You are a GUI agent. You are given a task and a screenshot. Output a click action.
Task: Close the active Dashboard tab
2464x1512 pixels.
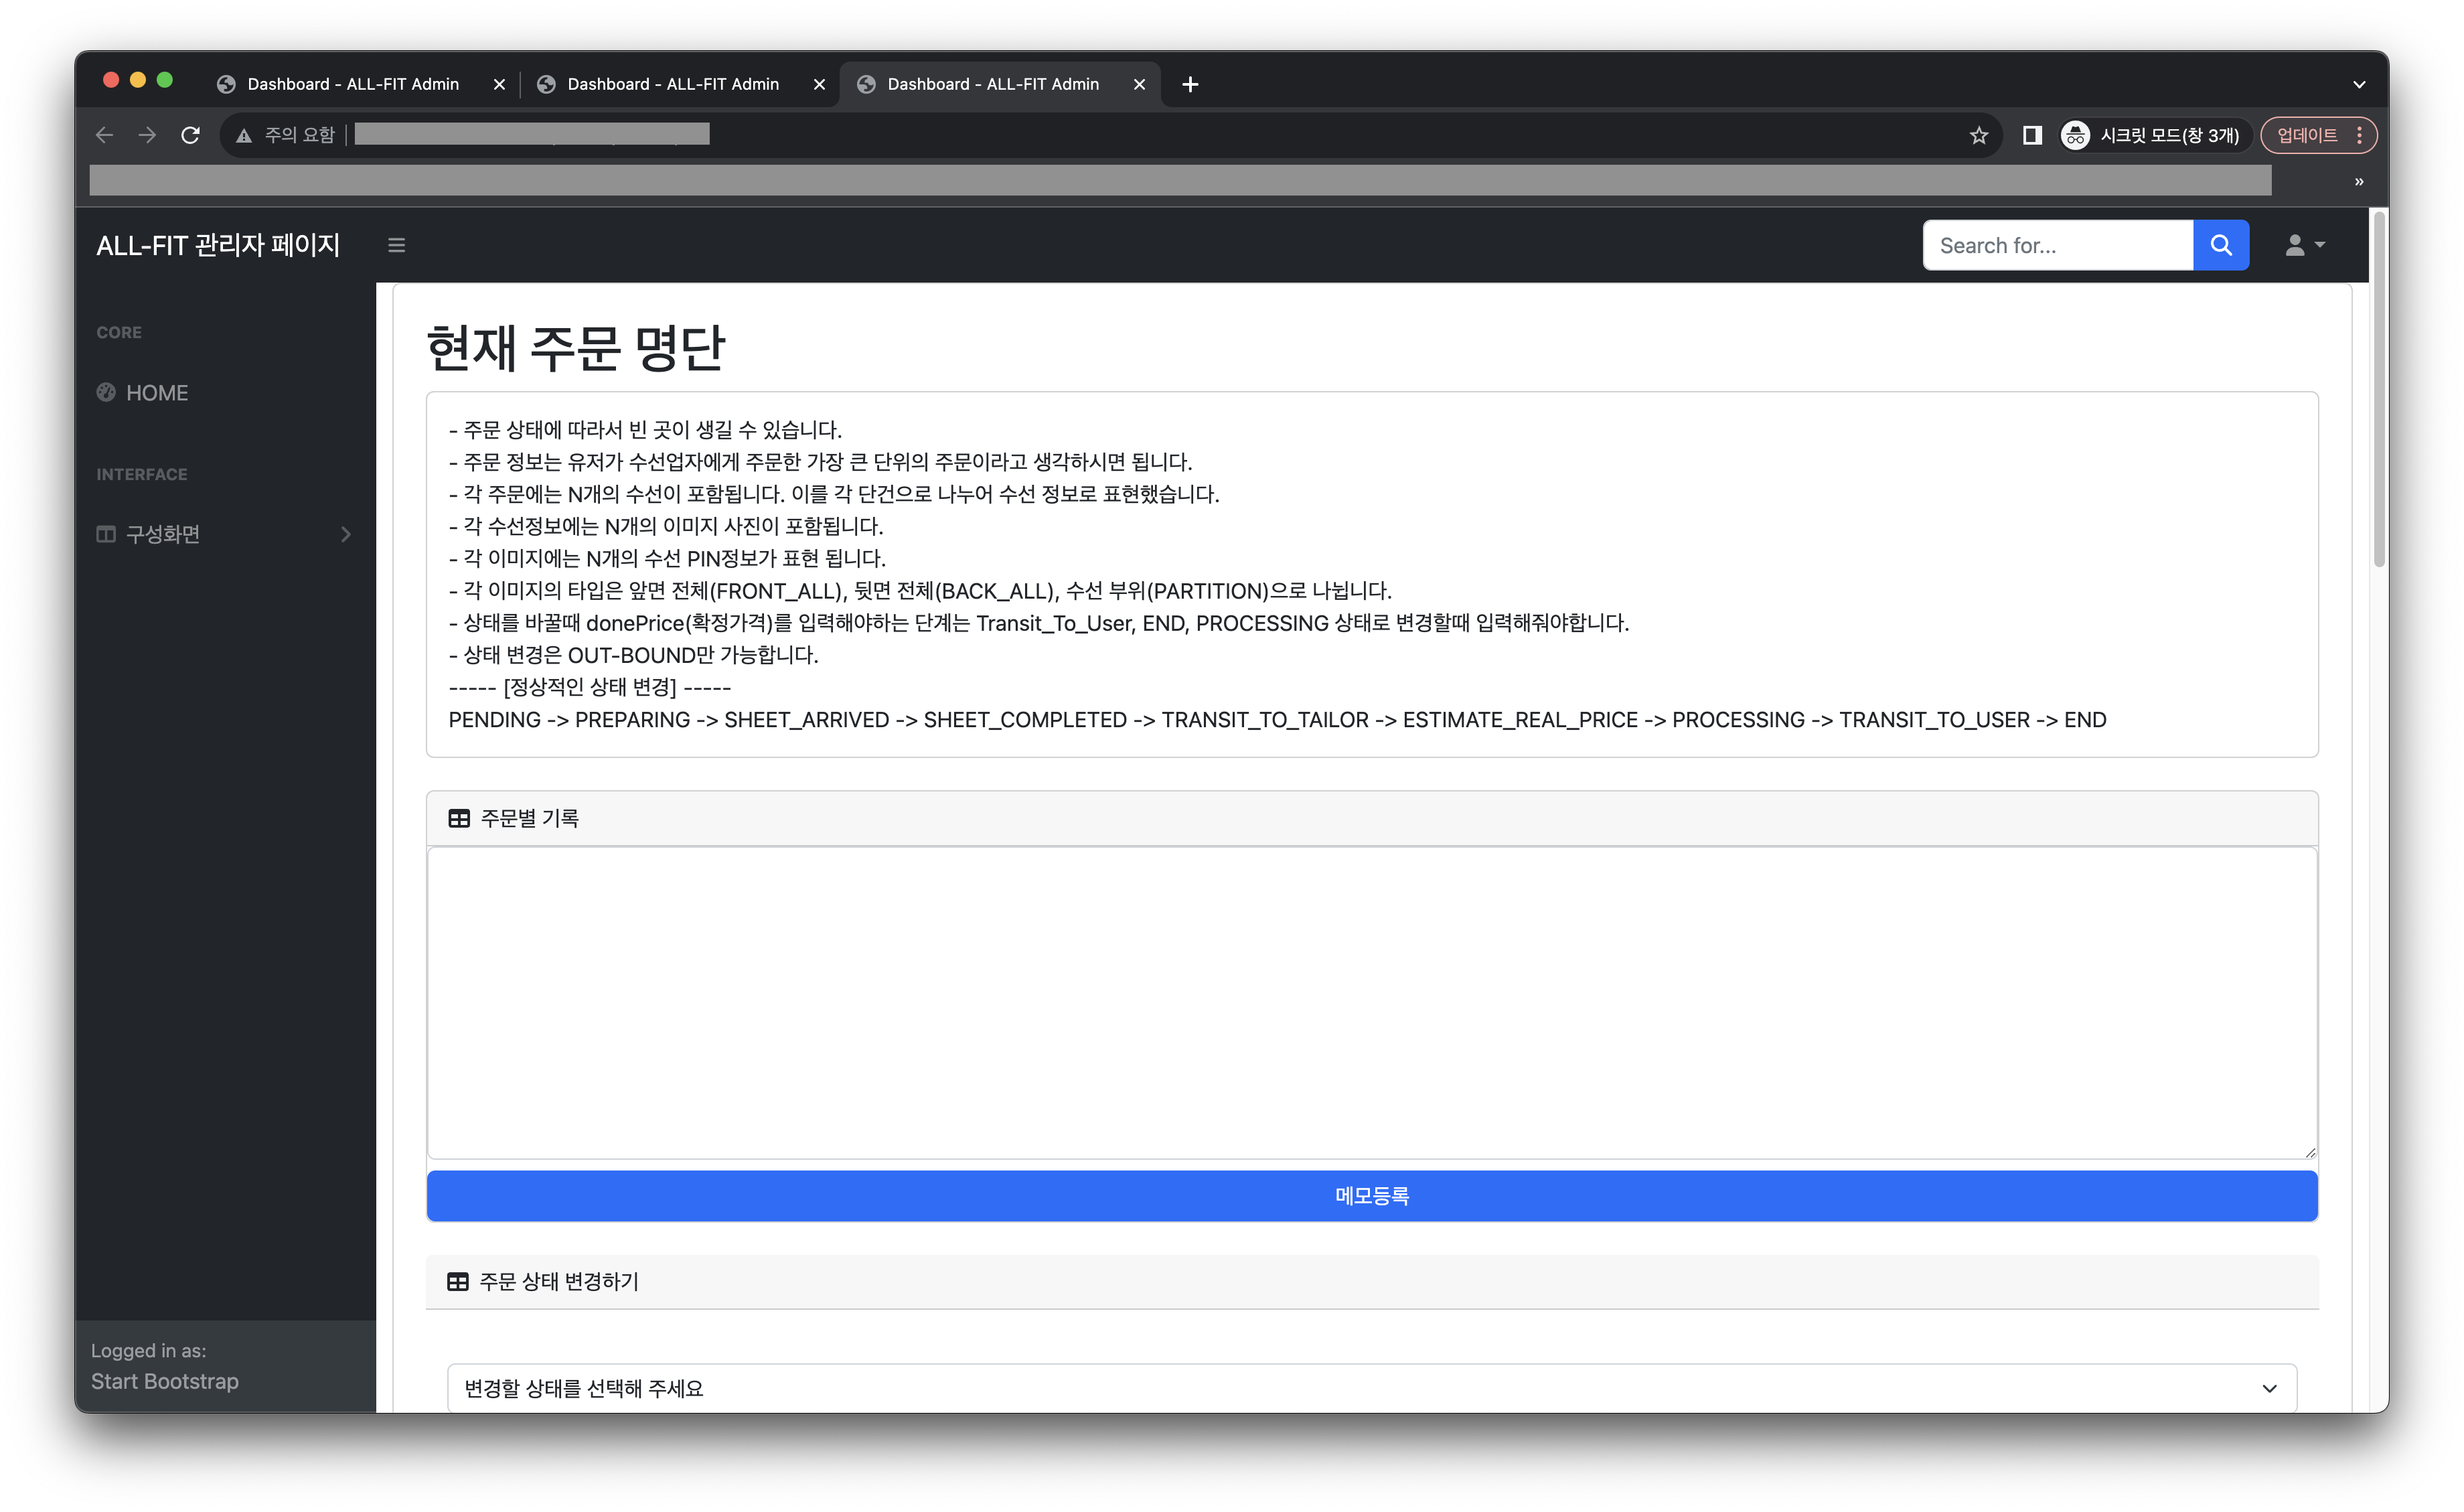click(1138, 84)
